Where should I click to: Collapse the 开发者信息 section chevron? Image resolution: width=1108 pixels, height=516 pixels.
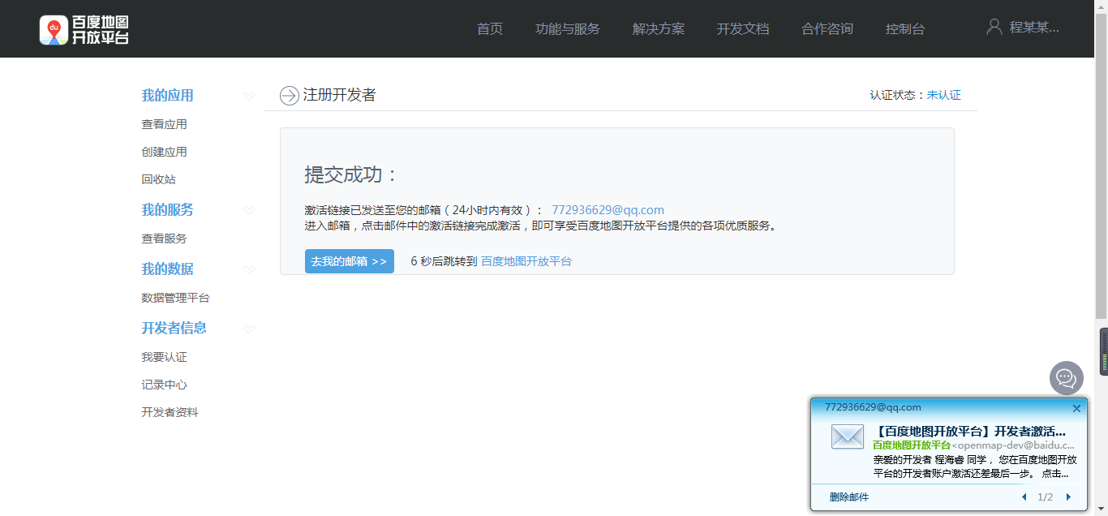coord(249,329)
